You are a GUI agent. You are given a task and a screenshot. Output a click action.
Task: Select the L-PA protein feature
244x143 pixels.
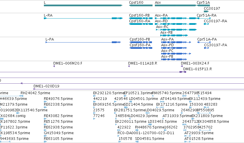coord(83,42)
